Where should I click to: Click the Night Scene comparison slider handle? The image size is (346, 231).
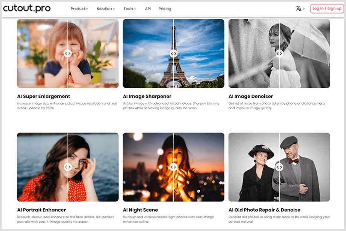(x=173, y=167)
